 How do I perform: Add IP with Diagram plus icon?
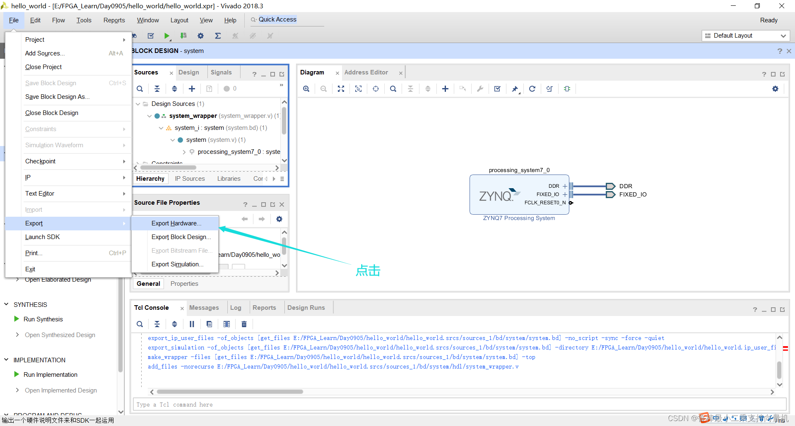pyautogui.click(x=445, y=89)
